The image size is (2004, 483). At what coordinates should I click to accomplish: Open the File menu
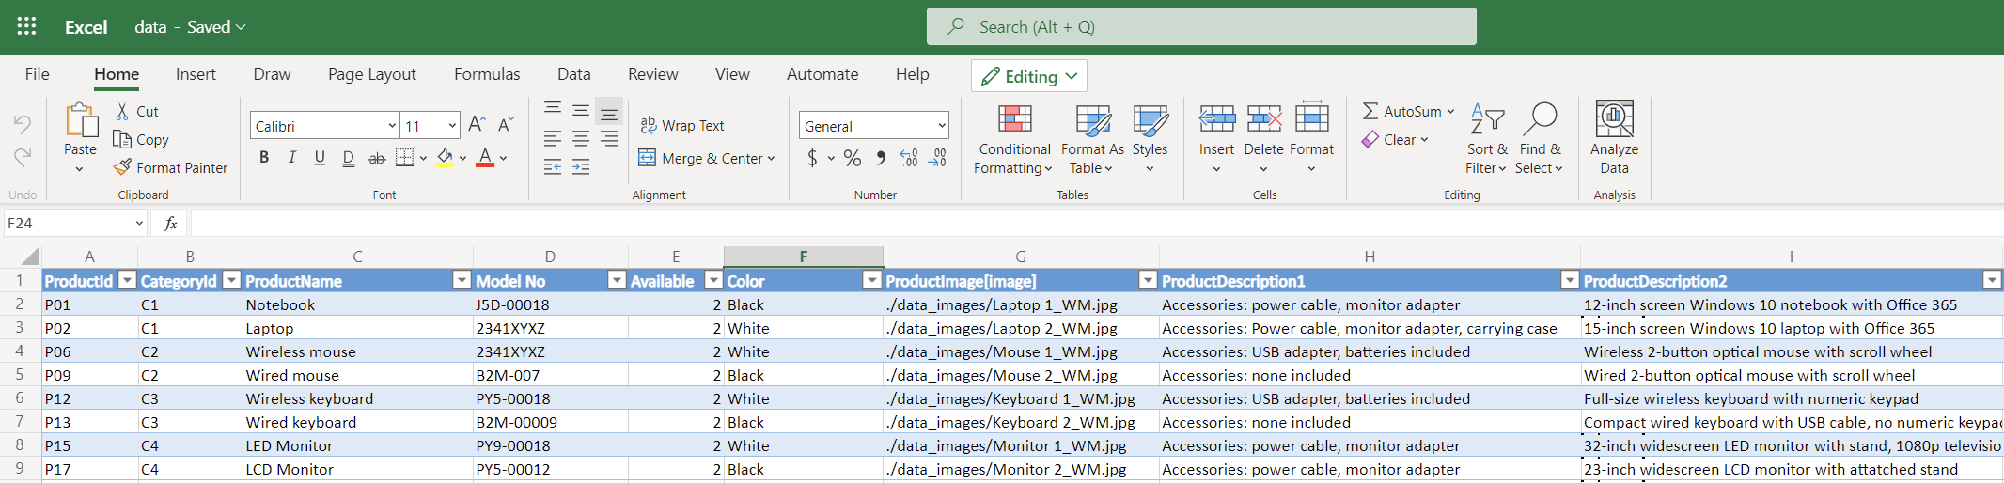[38, 74]
